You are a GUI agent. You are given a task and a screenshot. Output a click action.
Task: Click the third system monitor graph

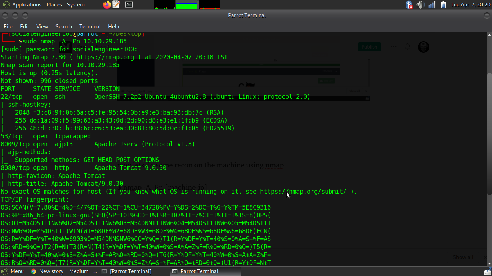(x=209, y=5)
